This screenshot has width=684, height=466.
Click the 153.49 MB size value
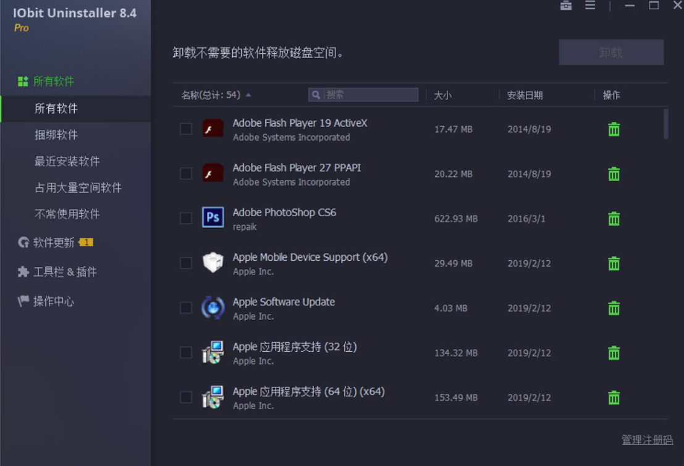[x=456, y=397]
